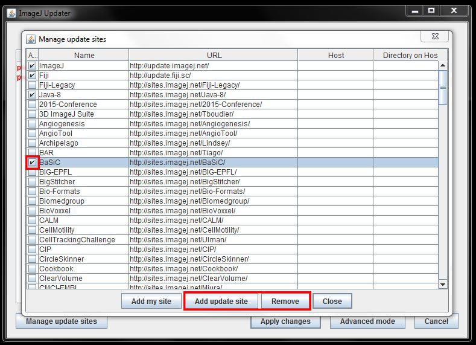Select the 3D ImageJ Suite name cell
The height and width of the screenshot is (345, 476).
pyautogui.click(x=83, y=114)
